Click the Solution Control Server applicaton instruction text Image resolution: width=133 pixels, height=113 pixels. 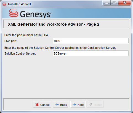[x=60, y=48]
